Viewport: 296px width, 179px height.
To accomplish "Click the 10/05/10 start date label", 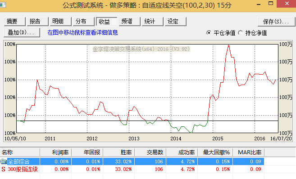I will (15, 139).
